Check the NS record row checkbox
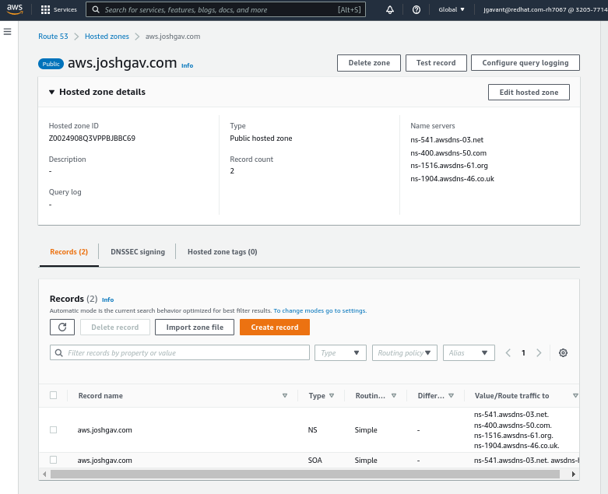This screenshot has height=494, width=608. (53, 429)
